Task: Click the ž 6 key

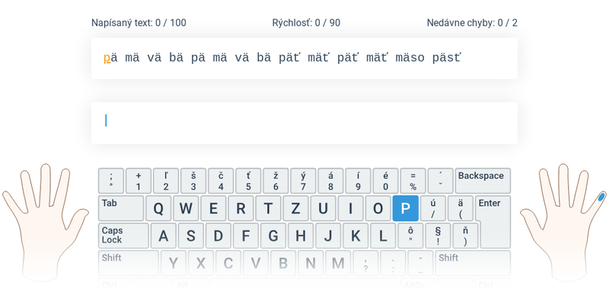Action: coord(276,181)
